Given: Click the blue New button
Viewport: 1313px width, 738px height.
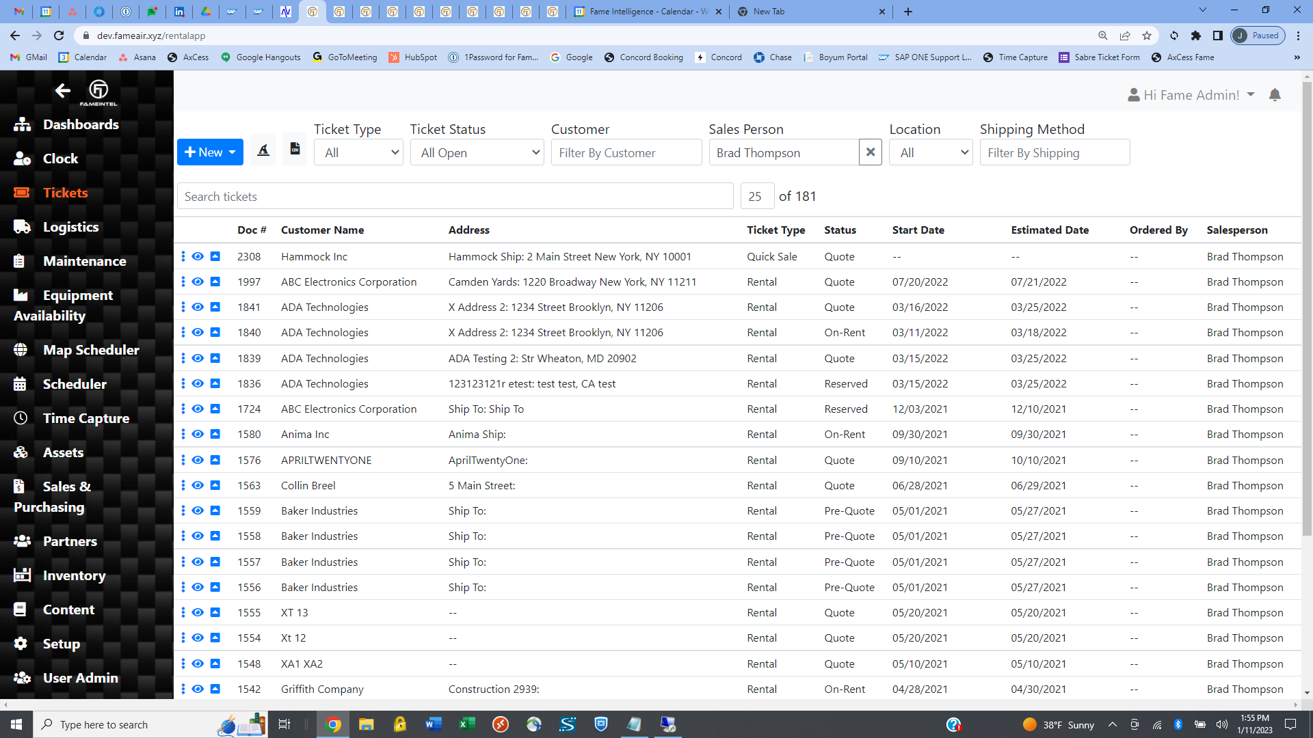Looking at the screenshot, I should point(209,152).
